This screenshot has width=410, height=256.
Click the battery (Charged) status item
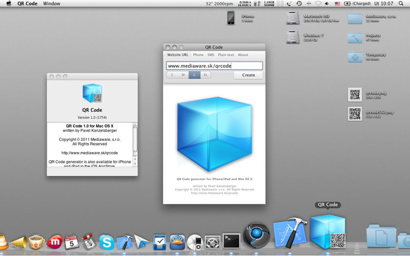357,4
